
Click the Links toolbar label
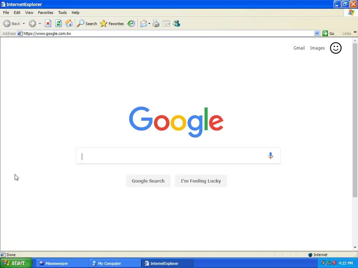click(346, 33)
